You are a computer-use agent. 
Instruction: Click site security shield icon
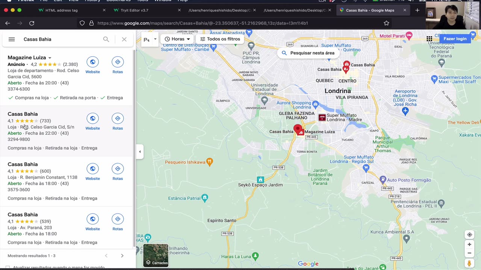coord(82,23)
